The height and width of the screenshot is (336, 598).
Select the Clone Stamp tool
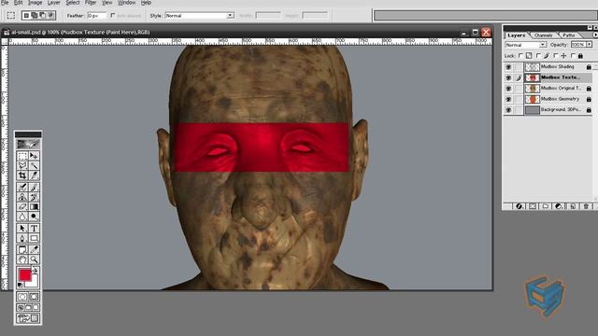(22, 197)
